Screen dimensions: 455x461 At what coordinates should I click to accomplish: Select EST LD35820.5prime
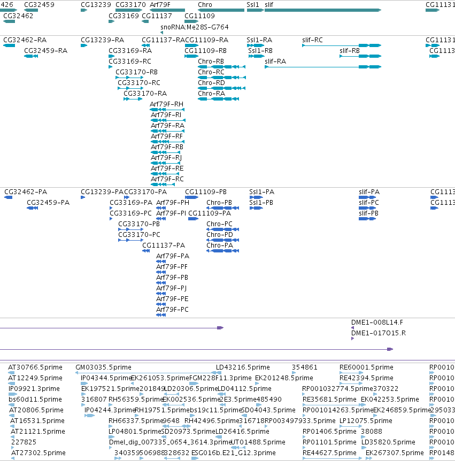(x=388, y=442)
